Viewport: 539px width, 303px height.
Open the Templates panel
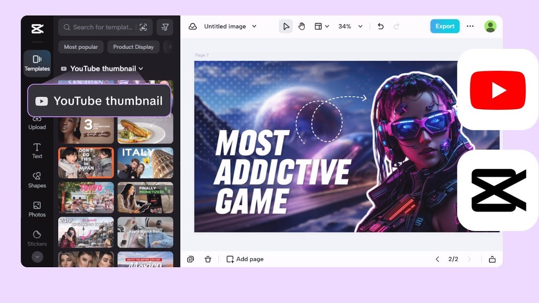[x=37, y=64]
